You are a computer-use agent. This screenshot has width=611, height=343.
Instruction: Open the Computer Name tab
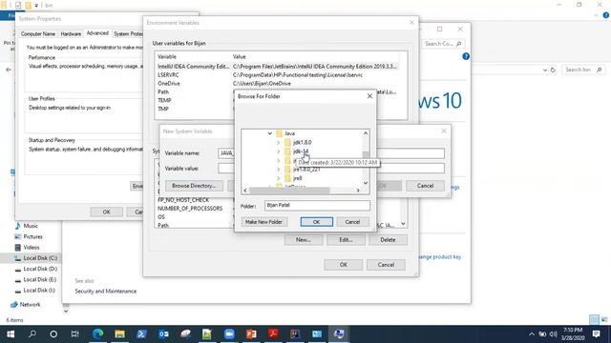[38, 34]
